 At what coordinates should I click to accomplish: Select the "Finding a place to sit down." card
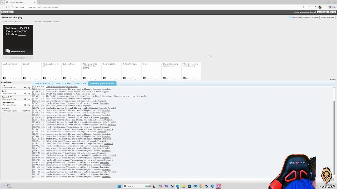click(x=51, y=71)
